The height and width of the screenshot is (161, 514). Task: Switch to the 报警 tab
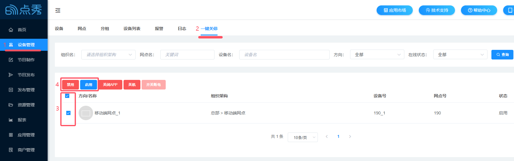(x=159, y=29)
